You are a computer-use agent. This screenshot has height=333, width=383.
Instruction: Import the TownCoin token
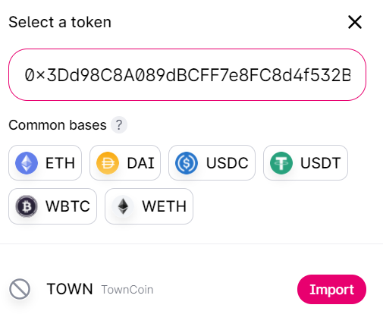click(331, 289)
